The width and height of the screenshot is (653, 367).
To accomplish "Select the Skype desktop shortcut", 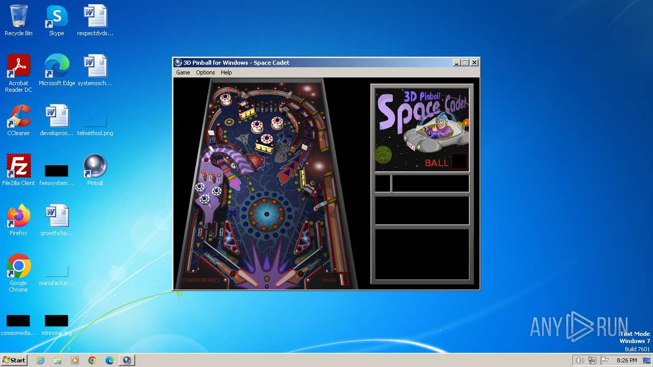I will (57, 20).
